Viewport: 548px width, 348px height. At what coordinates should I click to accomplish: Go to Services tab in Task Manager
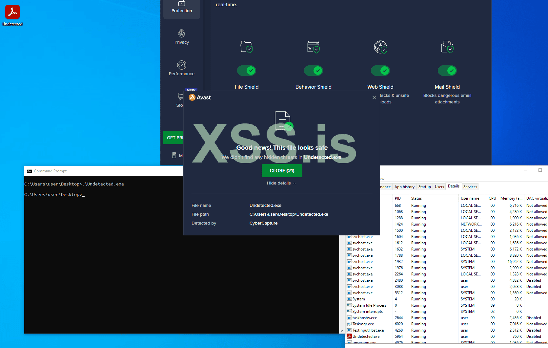click(x=470, y=187)
